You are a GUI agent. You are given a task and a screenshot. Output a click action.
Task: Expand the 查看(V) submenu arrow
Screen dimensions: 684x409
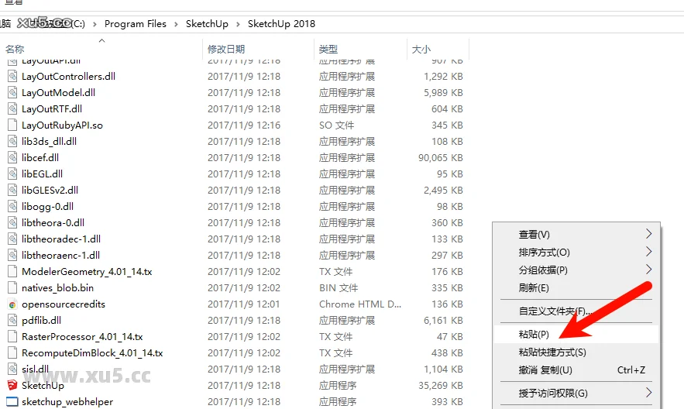coord(648,234)
